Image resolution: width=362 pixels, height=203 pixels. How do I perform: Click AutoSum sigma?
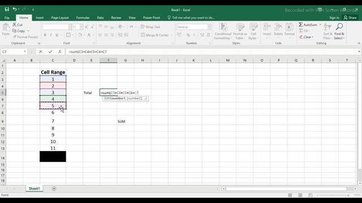300,25
